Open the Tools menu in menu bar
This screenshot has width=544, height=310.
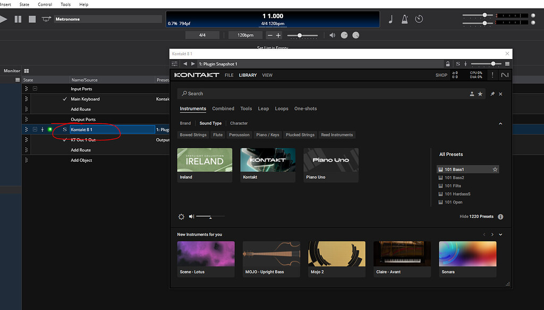pyautogui.click(x=65, y=4)
